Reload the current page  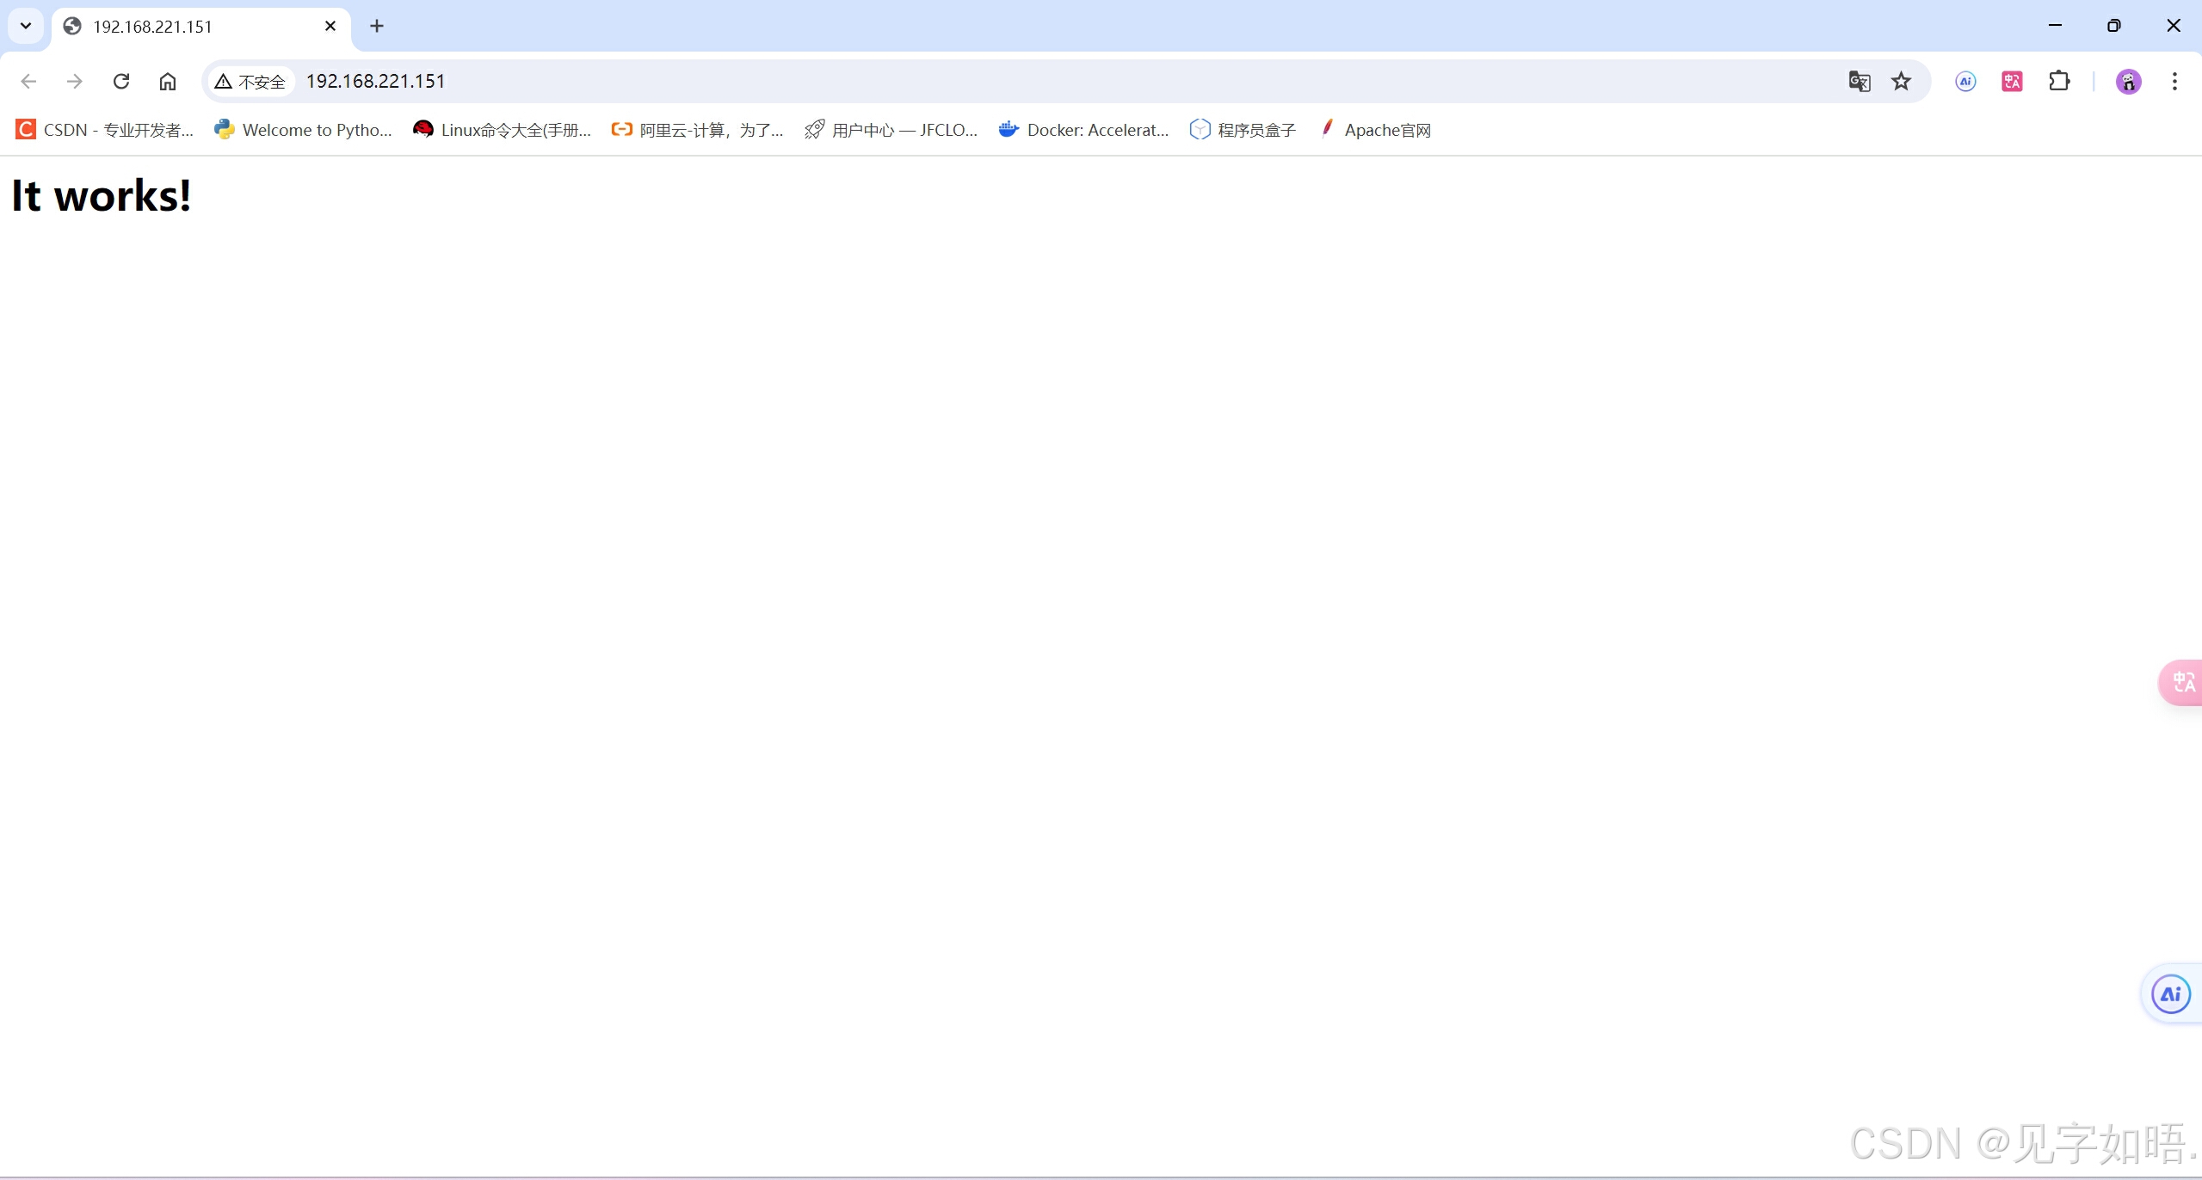click(121, 81)
